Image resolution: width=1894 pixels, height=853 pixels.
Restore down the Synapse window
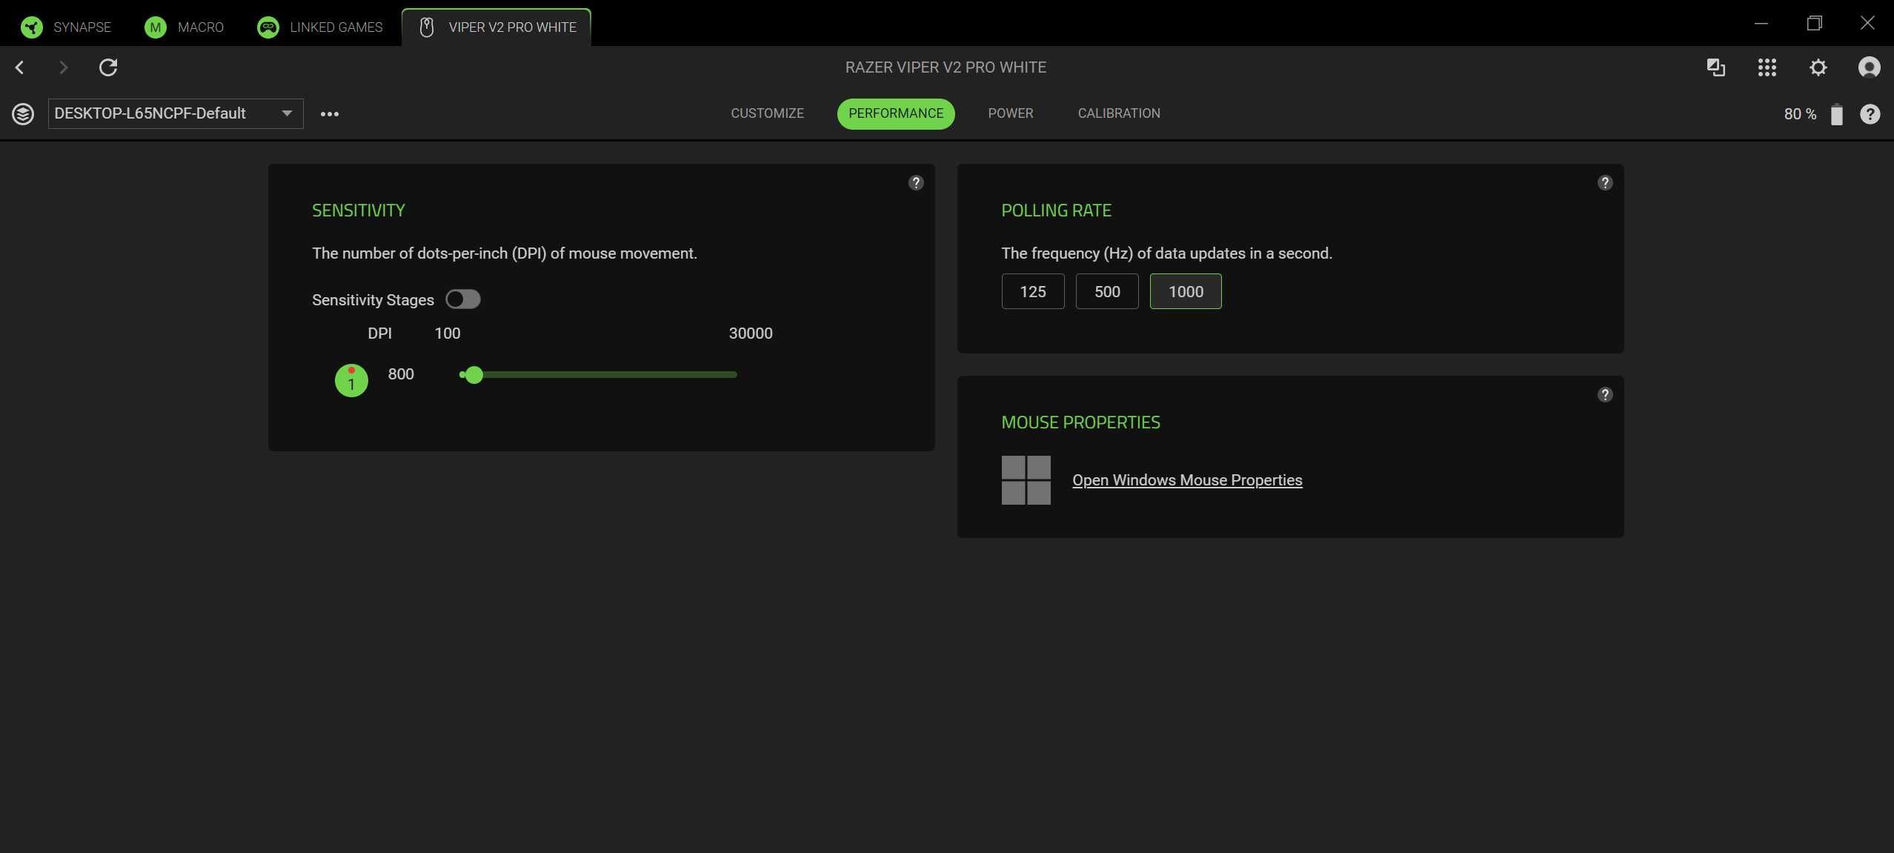point(1814,24)
